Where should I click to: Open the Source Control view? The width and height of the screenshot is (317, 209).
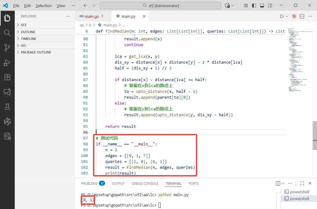(x=7, y=48)
